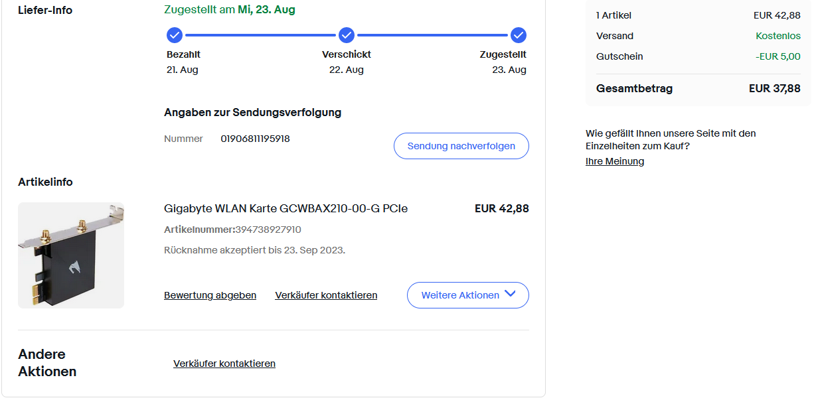Click Verkäufer kontaktieren under Andere Aktionen
The image size is (816, 404).
[224, 364]
